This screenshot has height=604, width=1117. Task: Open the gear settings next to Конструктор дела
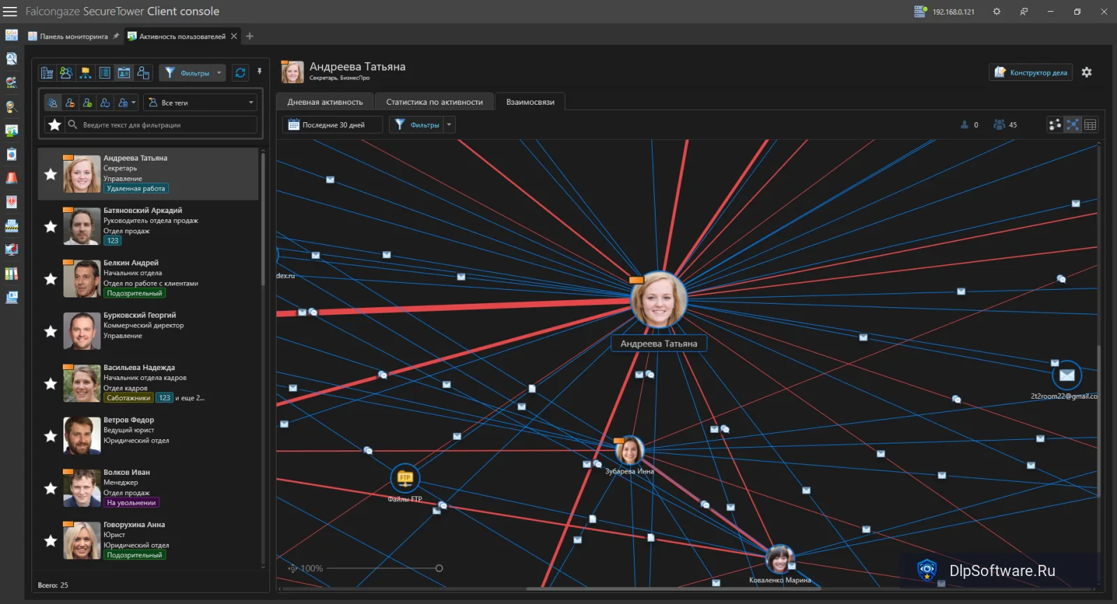tap(1086, 72)
